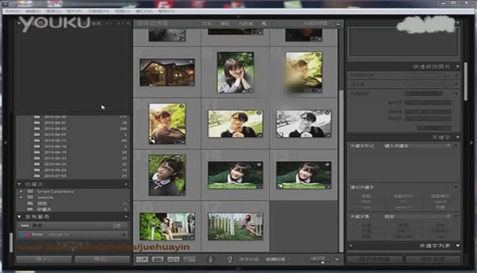Open the Photo menu
The height and width of the screenshot is (273, 477).
click(x=74, y=11)
